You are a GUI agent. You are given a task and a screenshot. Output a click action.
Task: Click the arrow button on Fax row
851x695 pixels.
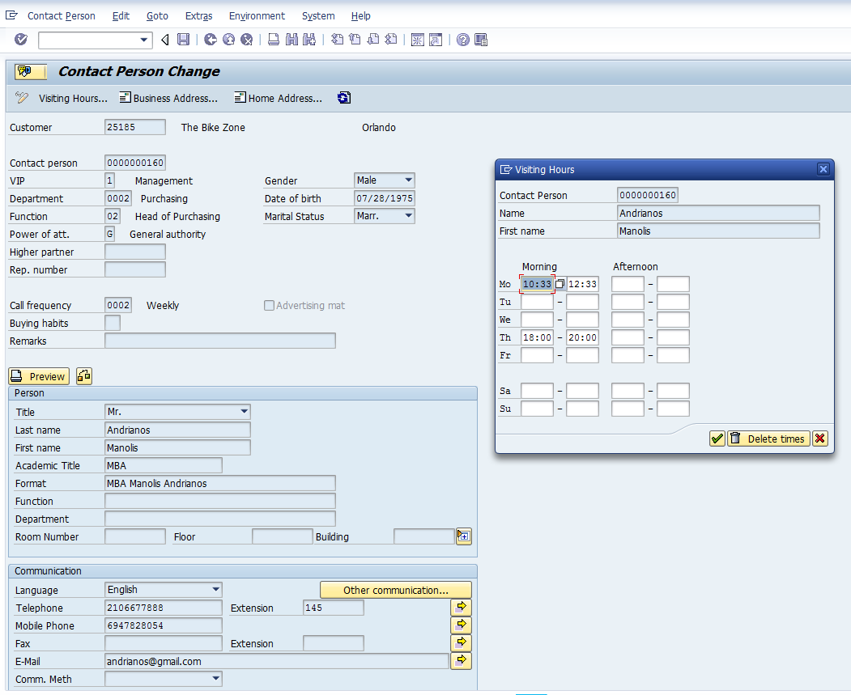461,642
